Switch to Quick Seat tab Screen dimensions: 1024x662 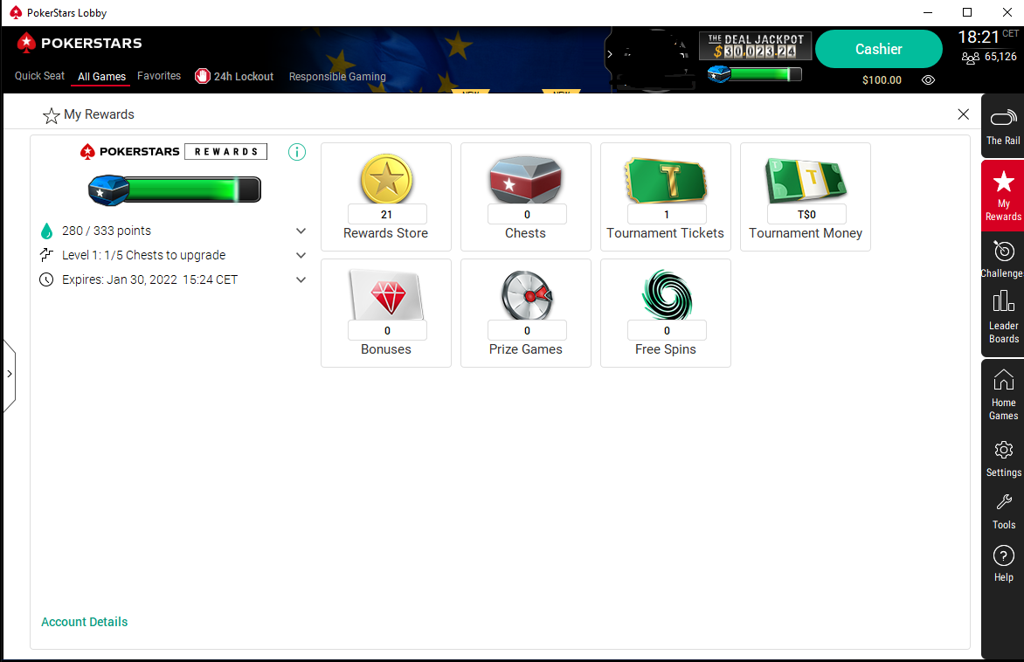click(x=40, y=76)
